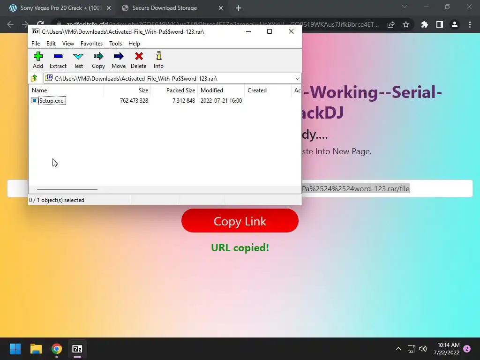Open volume control tray icon
Viewport: 480px width, 360px height.
(423, 349)
